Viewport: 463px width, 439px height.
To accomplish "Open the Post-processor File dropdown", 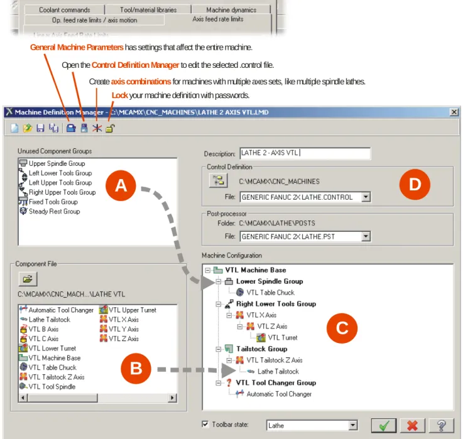I will pyautogui.click(x=366, y=237).
